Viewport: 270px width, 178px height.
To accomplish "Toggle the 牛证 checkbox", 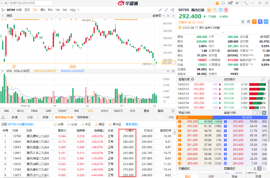I will [x=83, y=124].
